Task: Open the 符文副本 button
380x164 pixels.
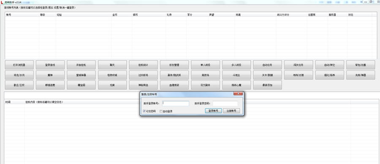Action: [205, 85]
